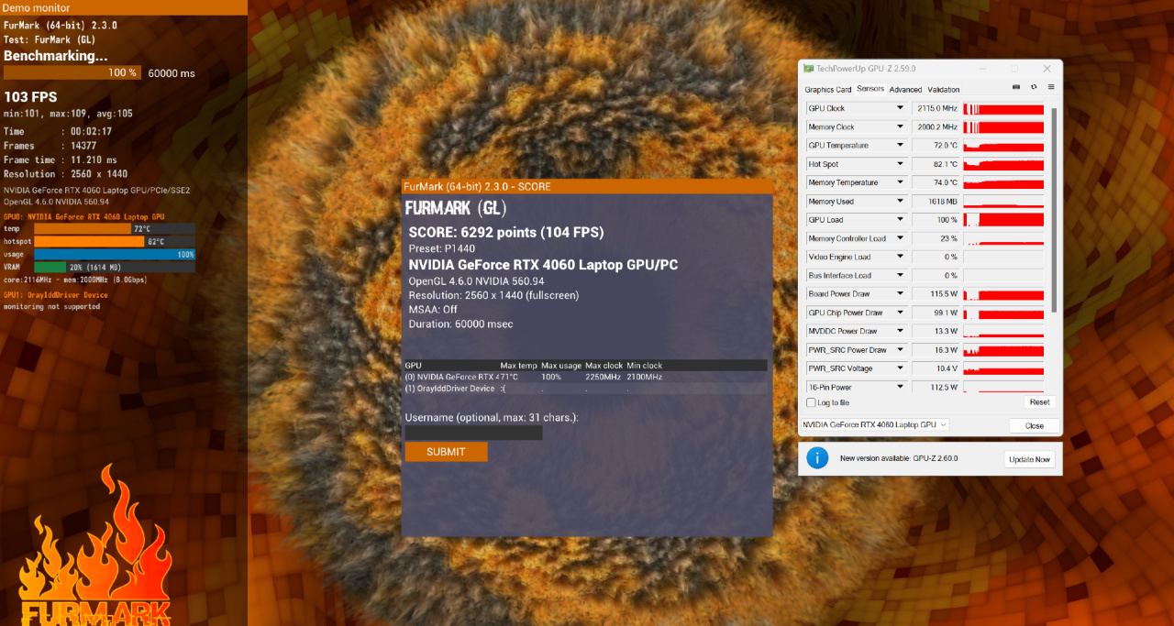Click the GPU Clock value 2115.0 MHz
Viewport: 1174px width, 626px height.
tap(936, 108)
